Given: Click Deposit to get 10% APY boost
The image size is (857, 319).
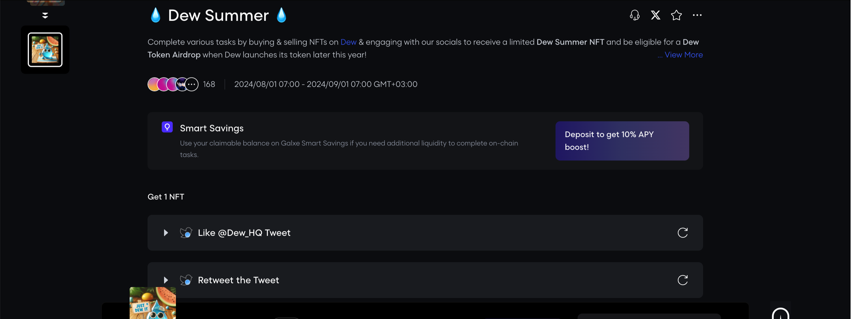Looking at the screenshot, I should coord(622,141).
